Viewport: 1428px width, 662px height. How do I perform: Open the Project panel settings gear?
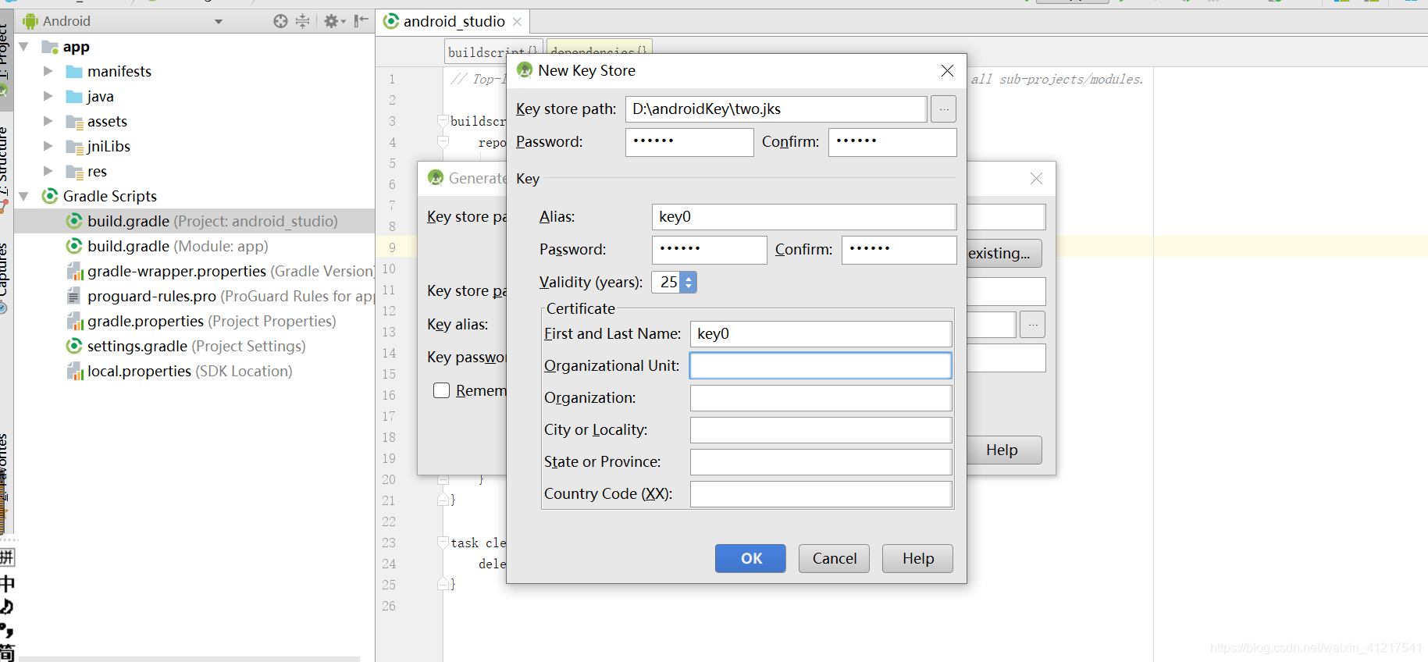334,21
